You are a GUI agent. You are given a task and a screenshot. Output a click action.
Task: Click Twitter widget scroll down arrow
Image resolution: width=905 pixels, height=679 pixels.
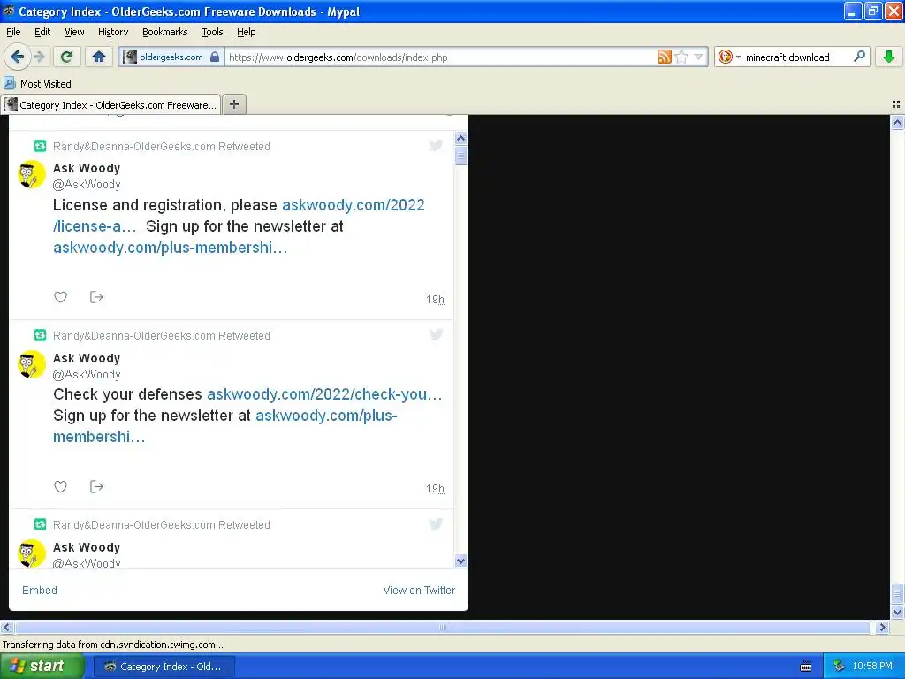pyautogui.click(x=460, y=561)
